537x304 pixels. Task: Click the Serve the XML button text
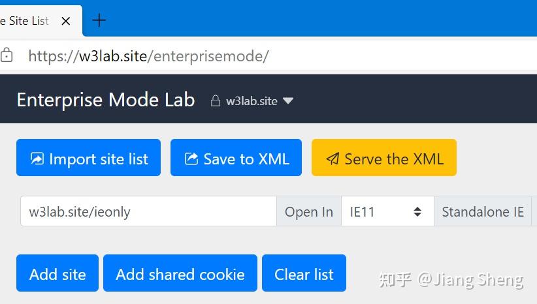pos(394,159)
